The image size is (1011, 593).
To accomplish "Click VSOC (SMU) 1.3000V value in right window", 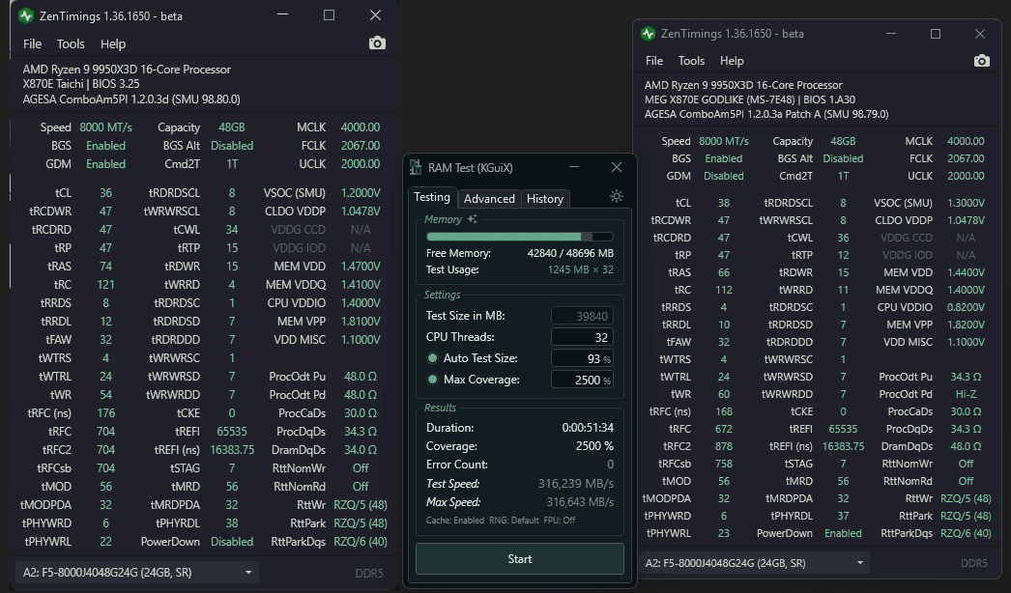I will coord(966,203).
